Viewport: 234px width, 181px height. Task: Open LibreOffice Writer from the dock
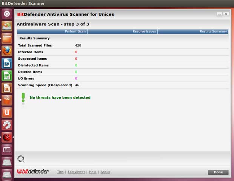pos(7,63)
